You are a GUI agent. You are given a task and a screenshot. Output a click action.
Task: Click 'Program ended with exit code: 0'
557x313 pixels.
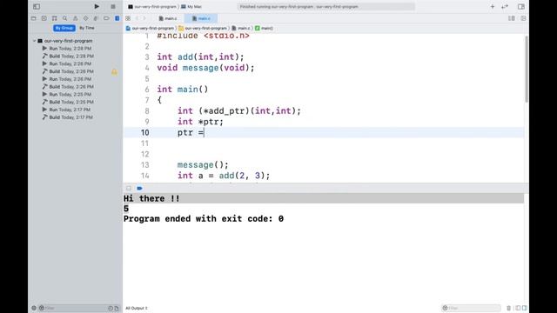[x=204, y=219]
